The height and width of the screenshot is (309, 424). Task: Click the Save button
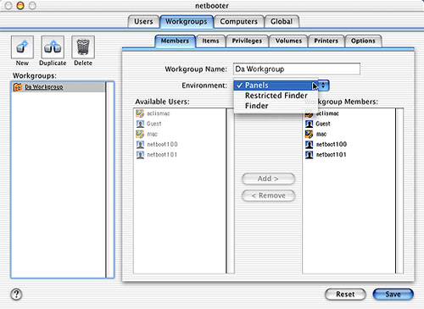[393, 295]
